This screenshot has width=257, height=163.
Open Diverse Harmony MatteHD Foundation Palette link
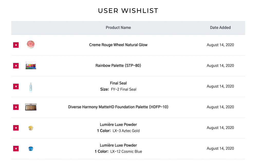pyautogui.click(x=118, y=107)
